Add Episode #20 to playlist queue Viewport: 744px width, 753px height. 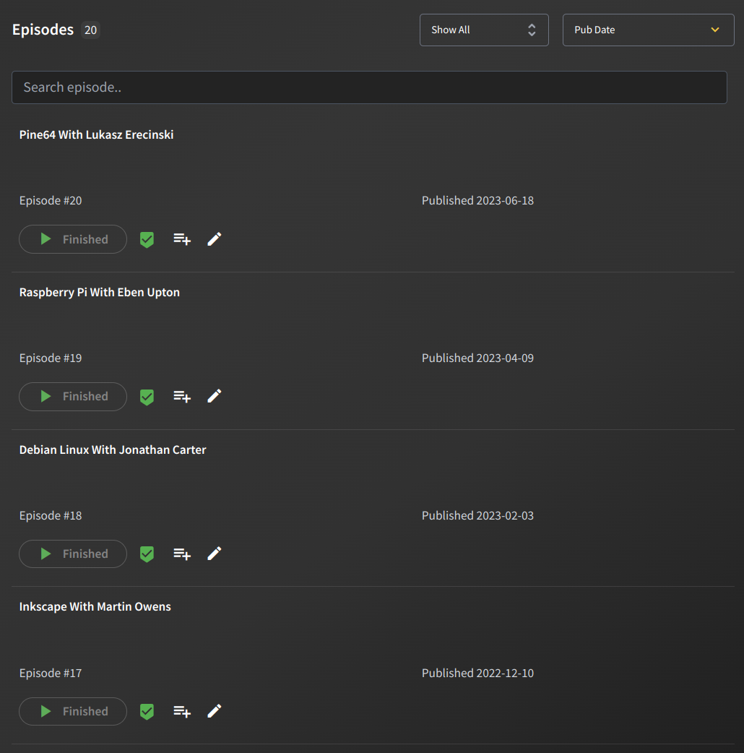click(x=182, y=239)
